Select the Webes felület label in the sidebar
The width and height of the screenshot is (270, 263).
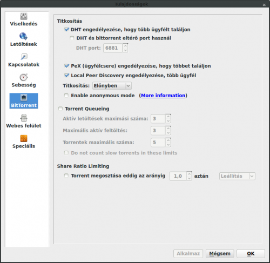pyautogui.click(x=24, y=126)
